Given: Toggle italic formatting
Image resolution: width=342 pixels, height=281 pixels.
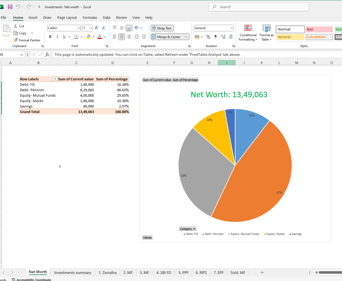Looking at the screenshot, I should 57,37.
